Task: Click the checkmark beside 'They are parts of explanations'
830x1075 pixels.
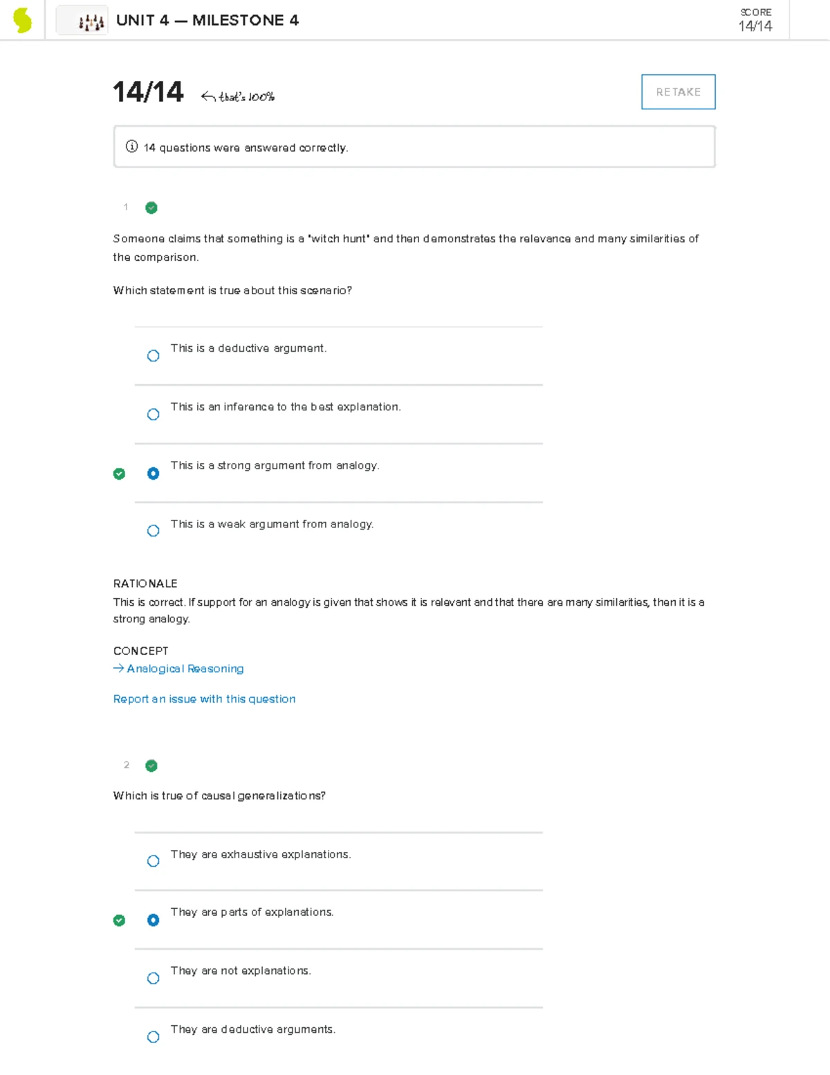Action: (x=119, y=920)
